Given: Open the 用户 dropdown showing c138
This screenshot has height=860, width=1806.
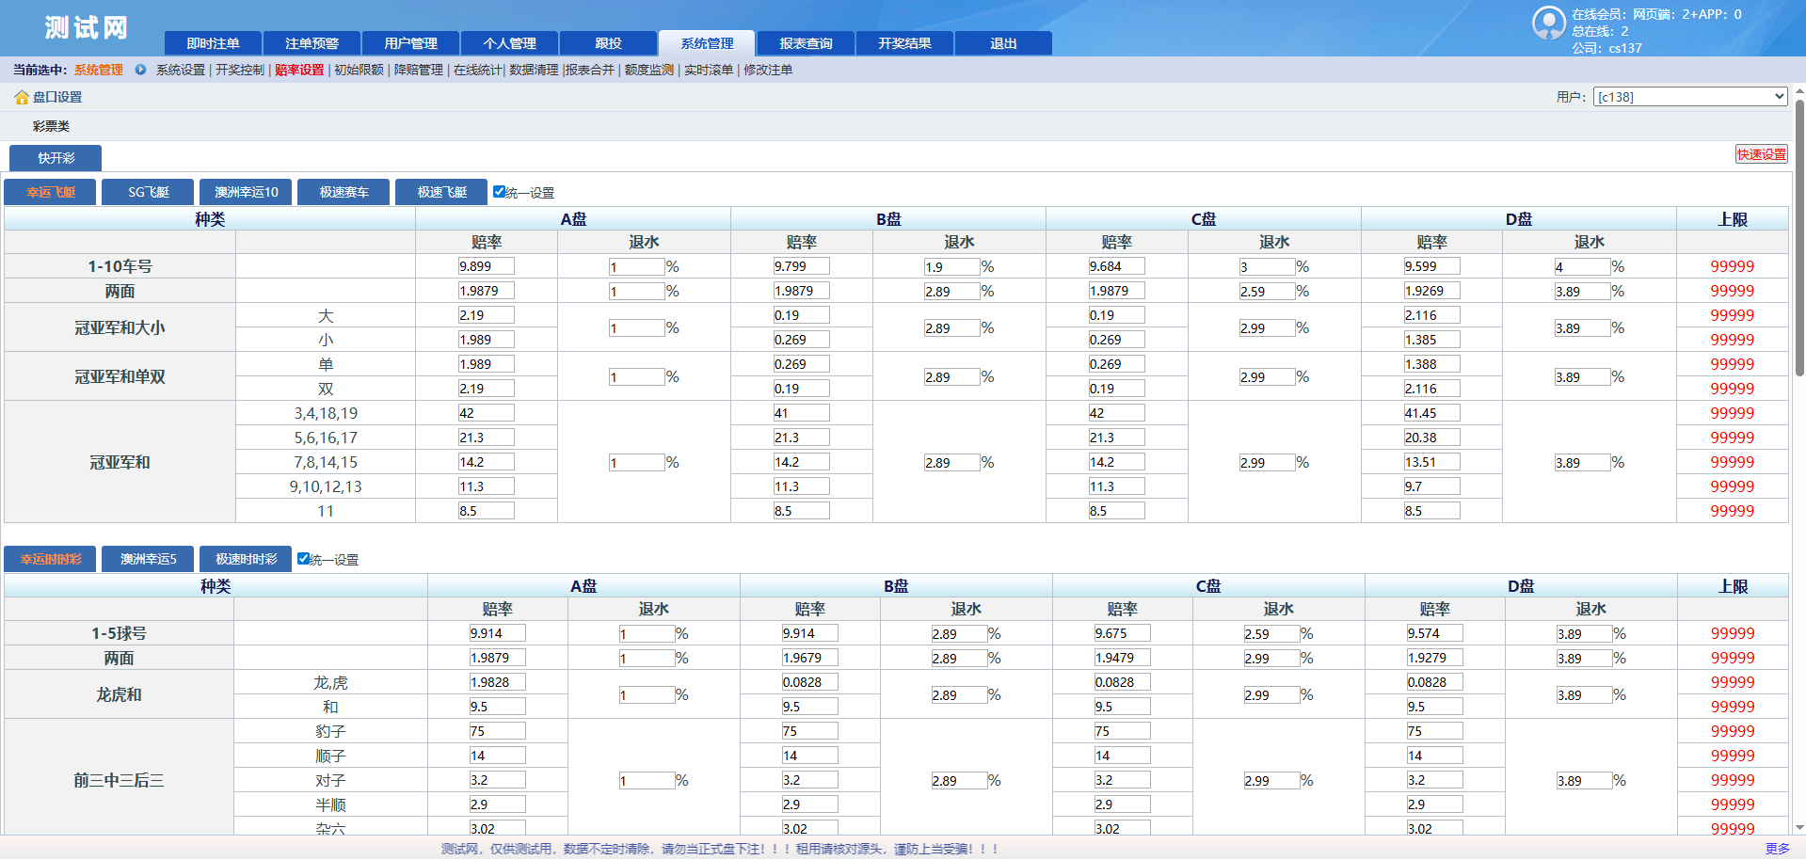Looking at the screenshot, I should [1689, 97].
